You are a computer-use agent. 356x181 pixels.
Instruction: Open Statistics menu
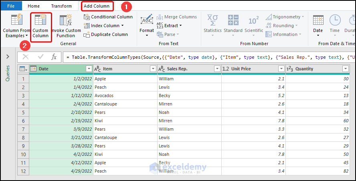pyautogui.click(x=212, y=25)
